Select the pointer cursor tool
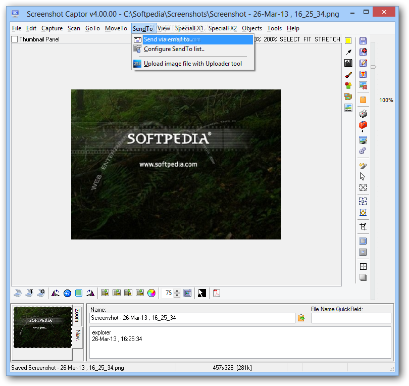 (x=363, y=176)
